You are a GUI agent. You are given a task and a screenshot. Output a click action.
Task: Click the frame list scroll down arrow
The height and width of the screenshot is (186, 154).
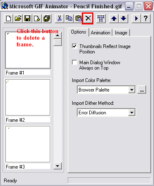tap(58, 166)
